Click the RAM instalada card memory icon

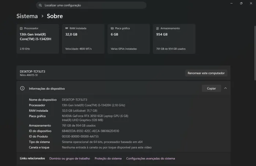pos(67,28)
